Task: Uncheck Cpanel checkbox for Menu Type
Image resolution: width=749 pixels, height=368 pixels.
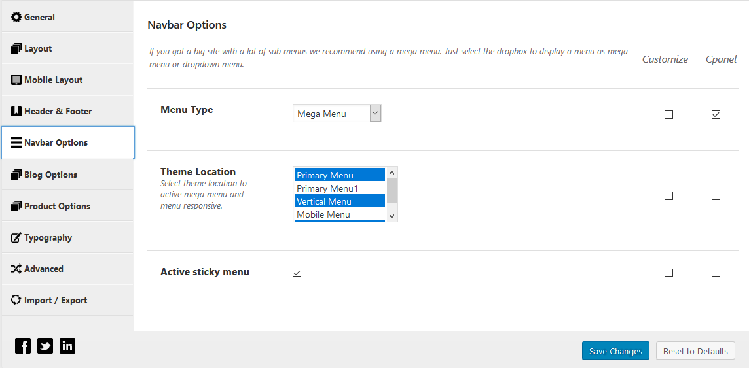Action: [x=716, y=114]
